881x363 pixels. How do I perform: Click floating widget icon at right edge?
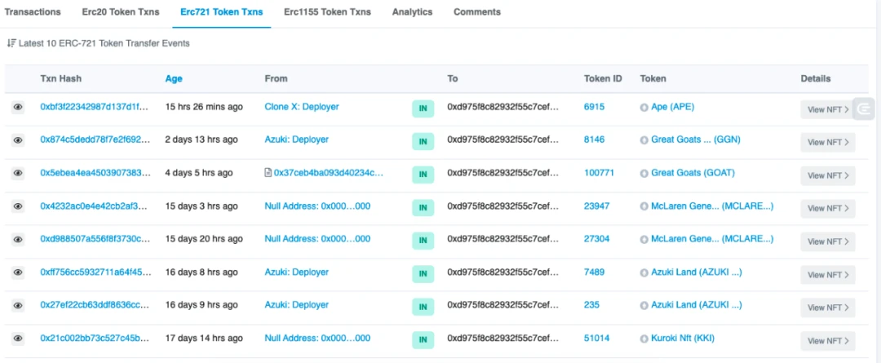[866, 108]
